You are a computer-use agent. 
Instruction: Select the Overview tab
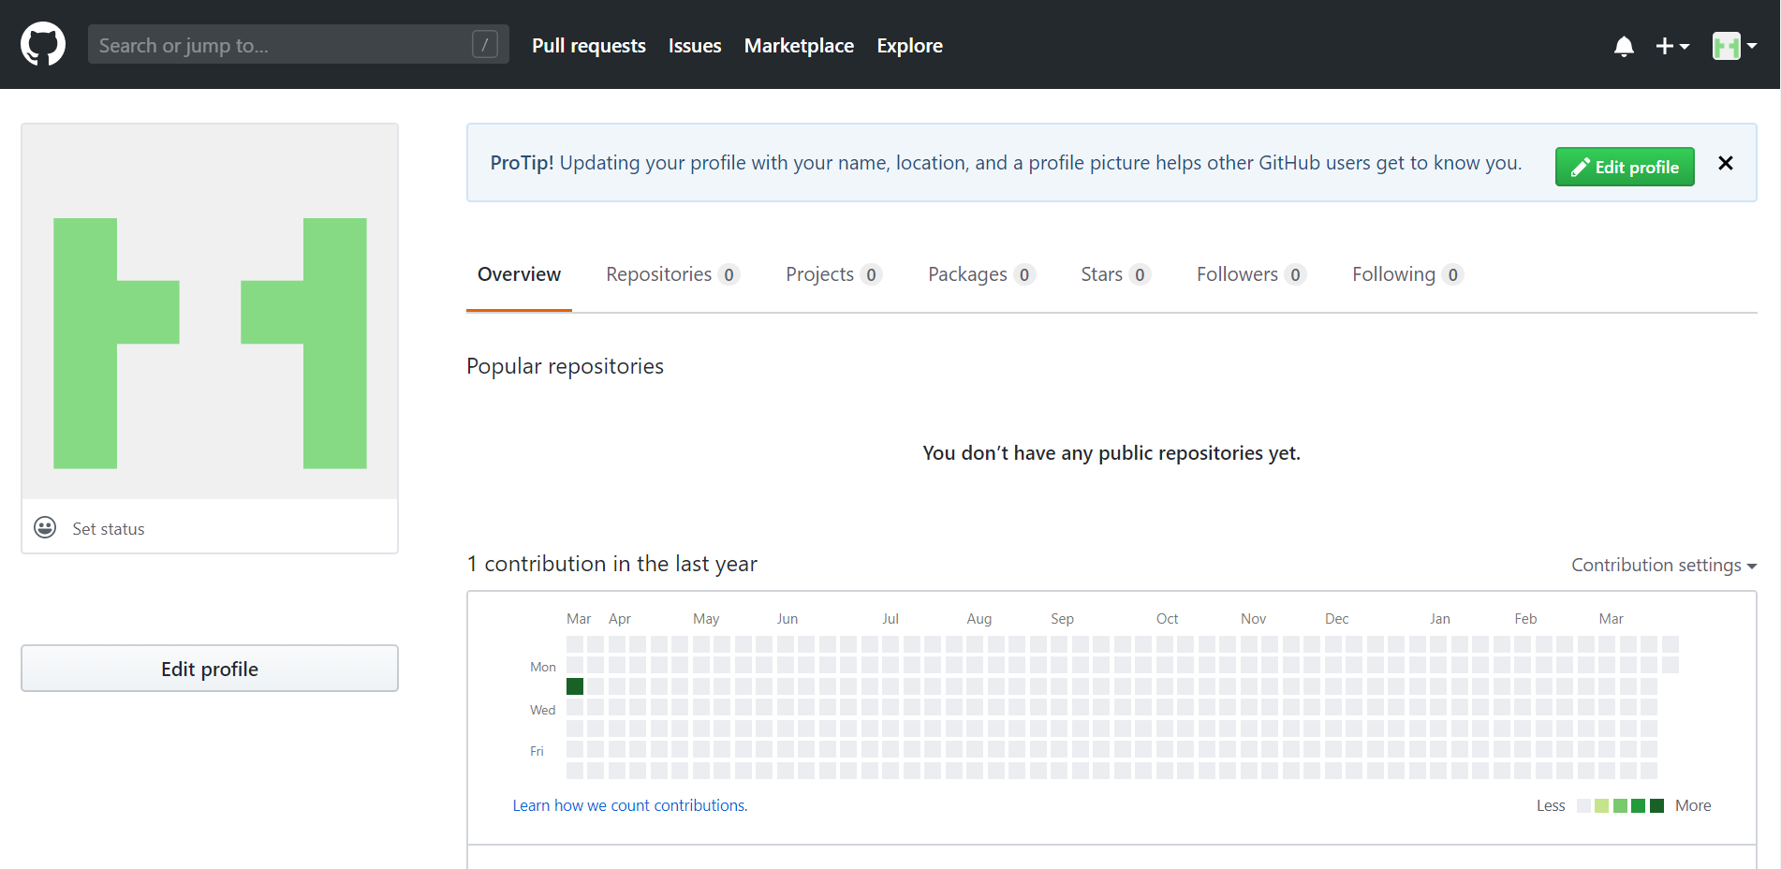point(519,274)
